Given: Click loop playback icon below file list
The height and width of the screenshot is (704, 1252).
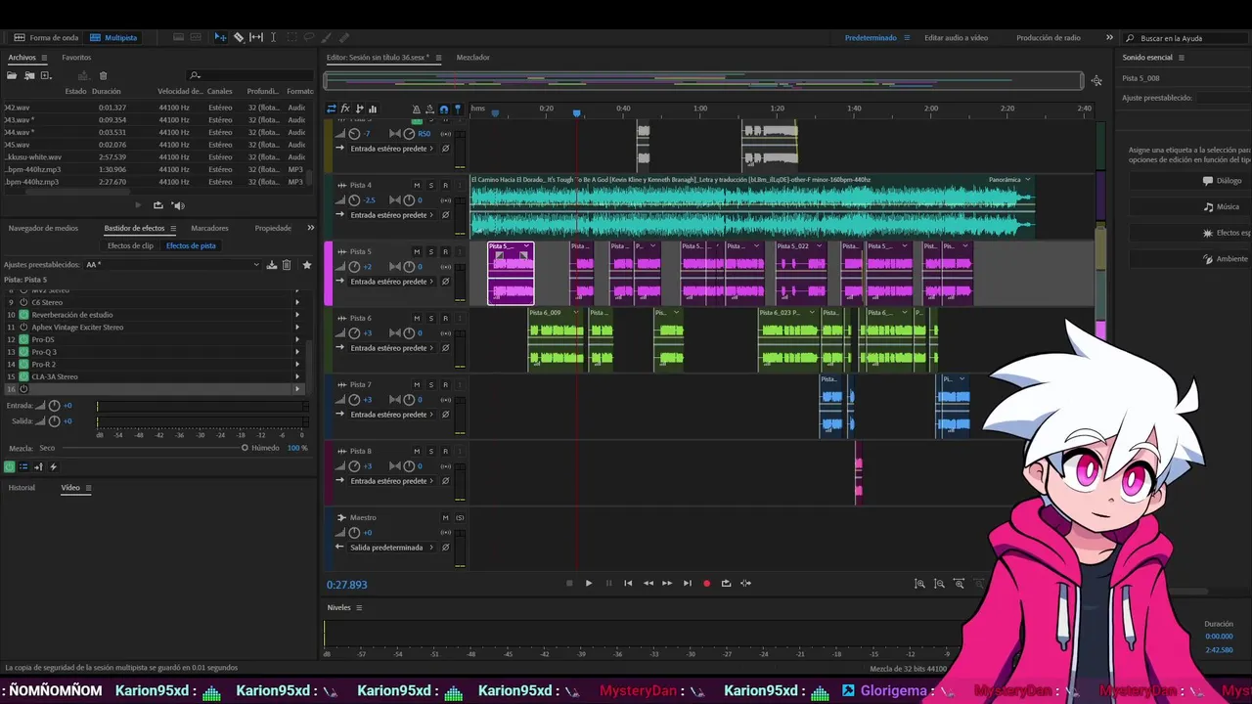Looking at the screenshot, I should point(157,205).
